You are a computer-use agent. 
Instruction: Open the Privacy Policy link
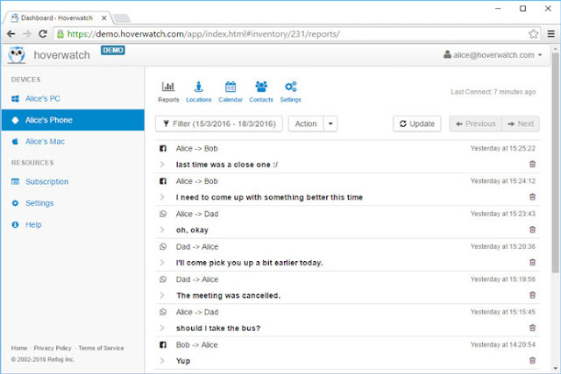click(53, 348)
